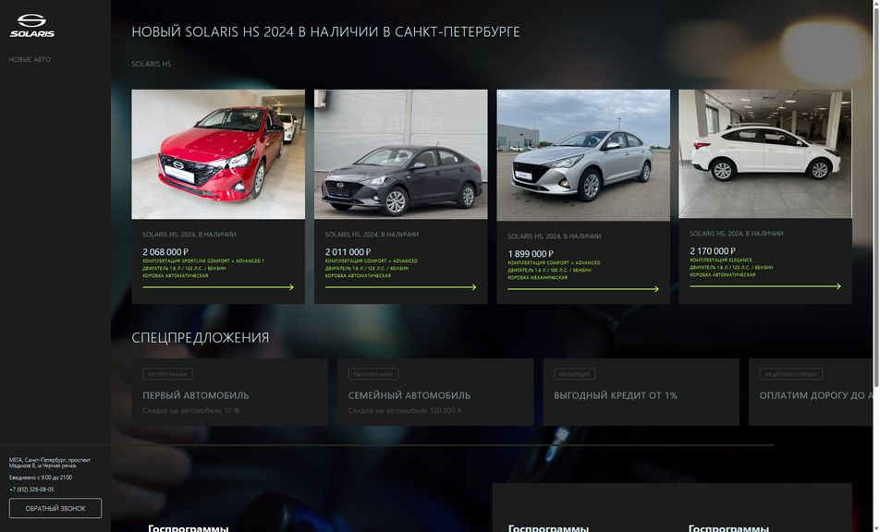880x532 pixels.
Task: Click ГОСПРОГРАММА tag on ПЕРВЫЙ АВТОМОБИЛЬ card
Action: [168, 374]
